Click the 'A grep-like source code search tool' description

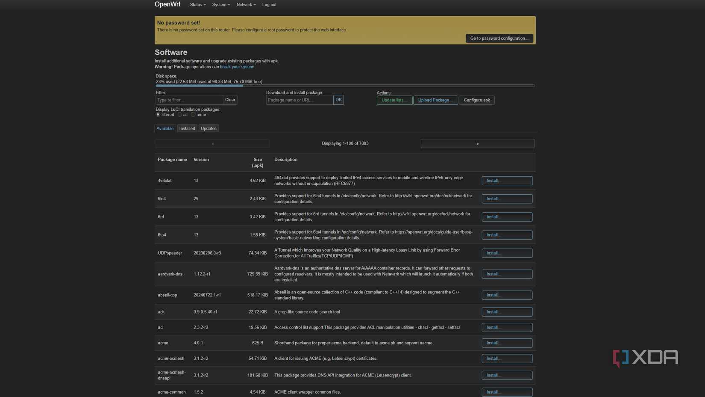pos(307,312)
